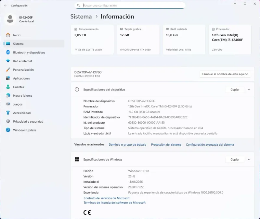Open Hora e idioma settings
Image resolution: width=260 pixels, height=219 pixels.
pos(34,95)
